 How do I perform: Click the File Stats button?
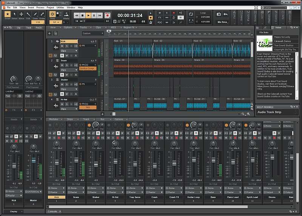(x=263, y=32)
